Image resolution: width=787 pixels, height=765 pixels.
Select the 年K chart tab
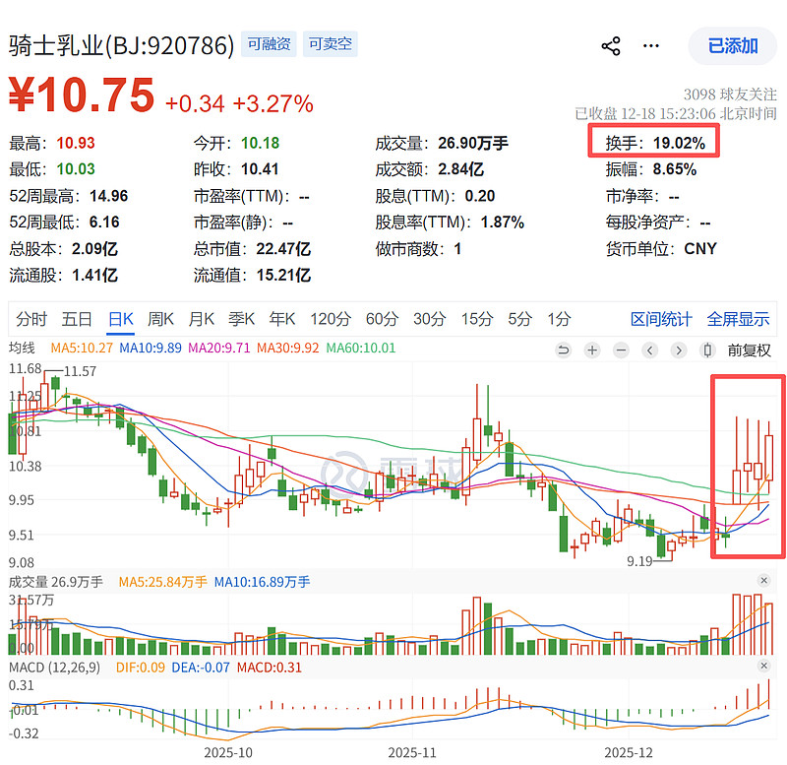click(x=281, y=319)
